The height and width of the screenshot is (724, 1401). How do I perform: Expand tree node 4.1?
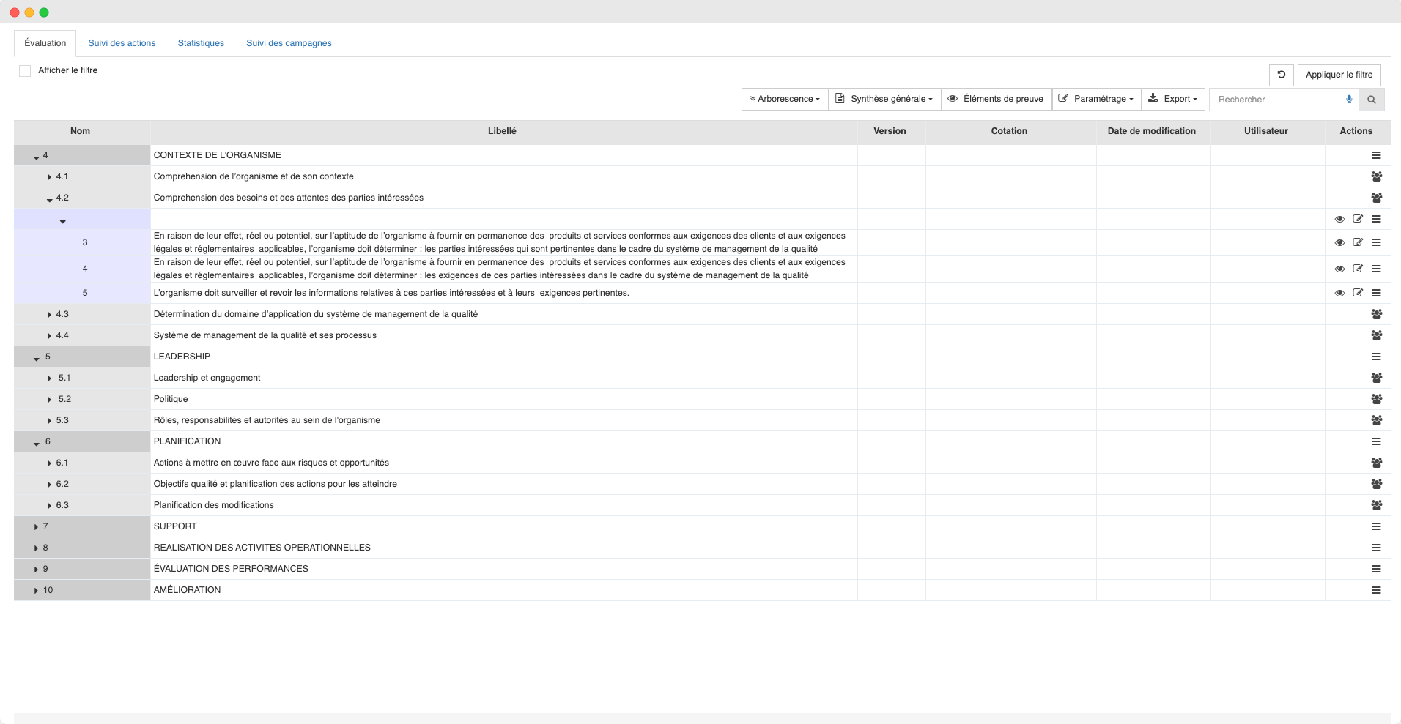click(x=49, y=177)
